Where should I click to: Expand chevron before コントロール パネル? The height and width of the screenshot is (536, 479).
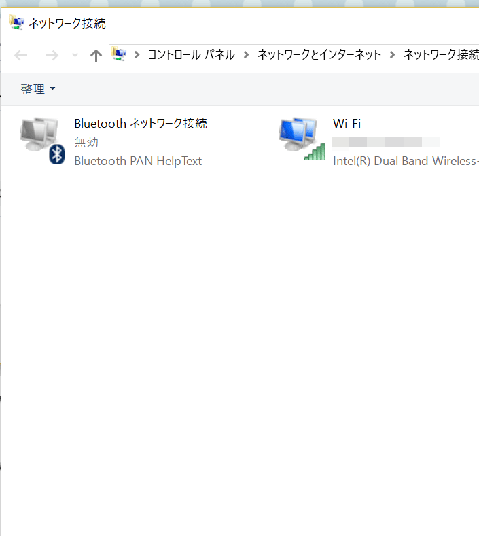[x=137, y=55]
